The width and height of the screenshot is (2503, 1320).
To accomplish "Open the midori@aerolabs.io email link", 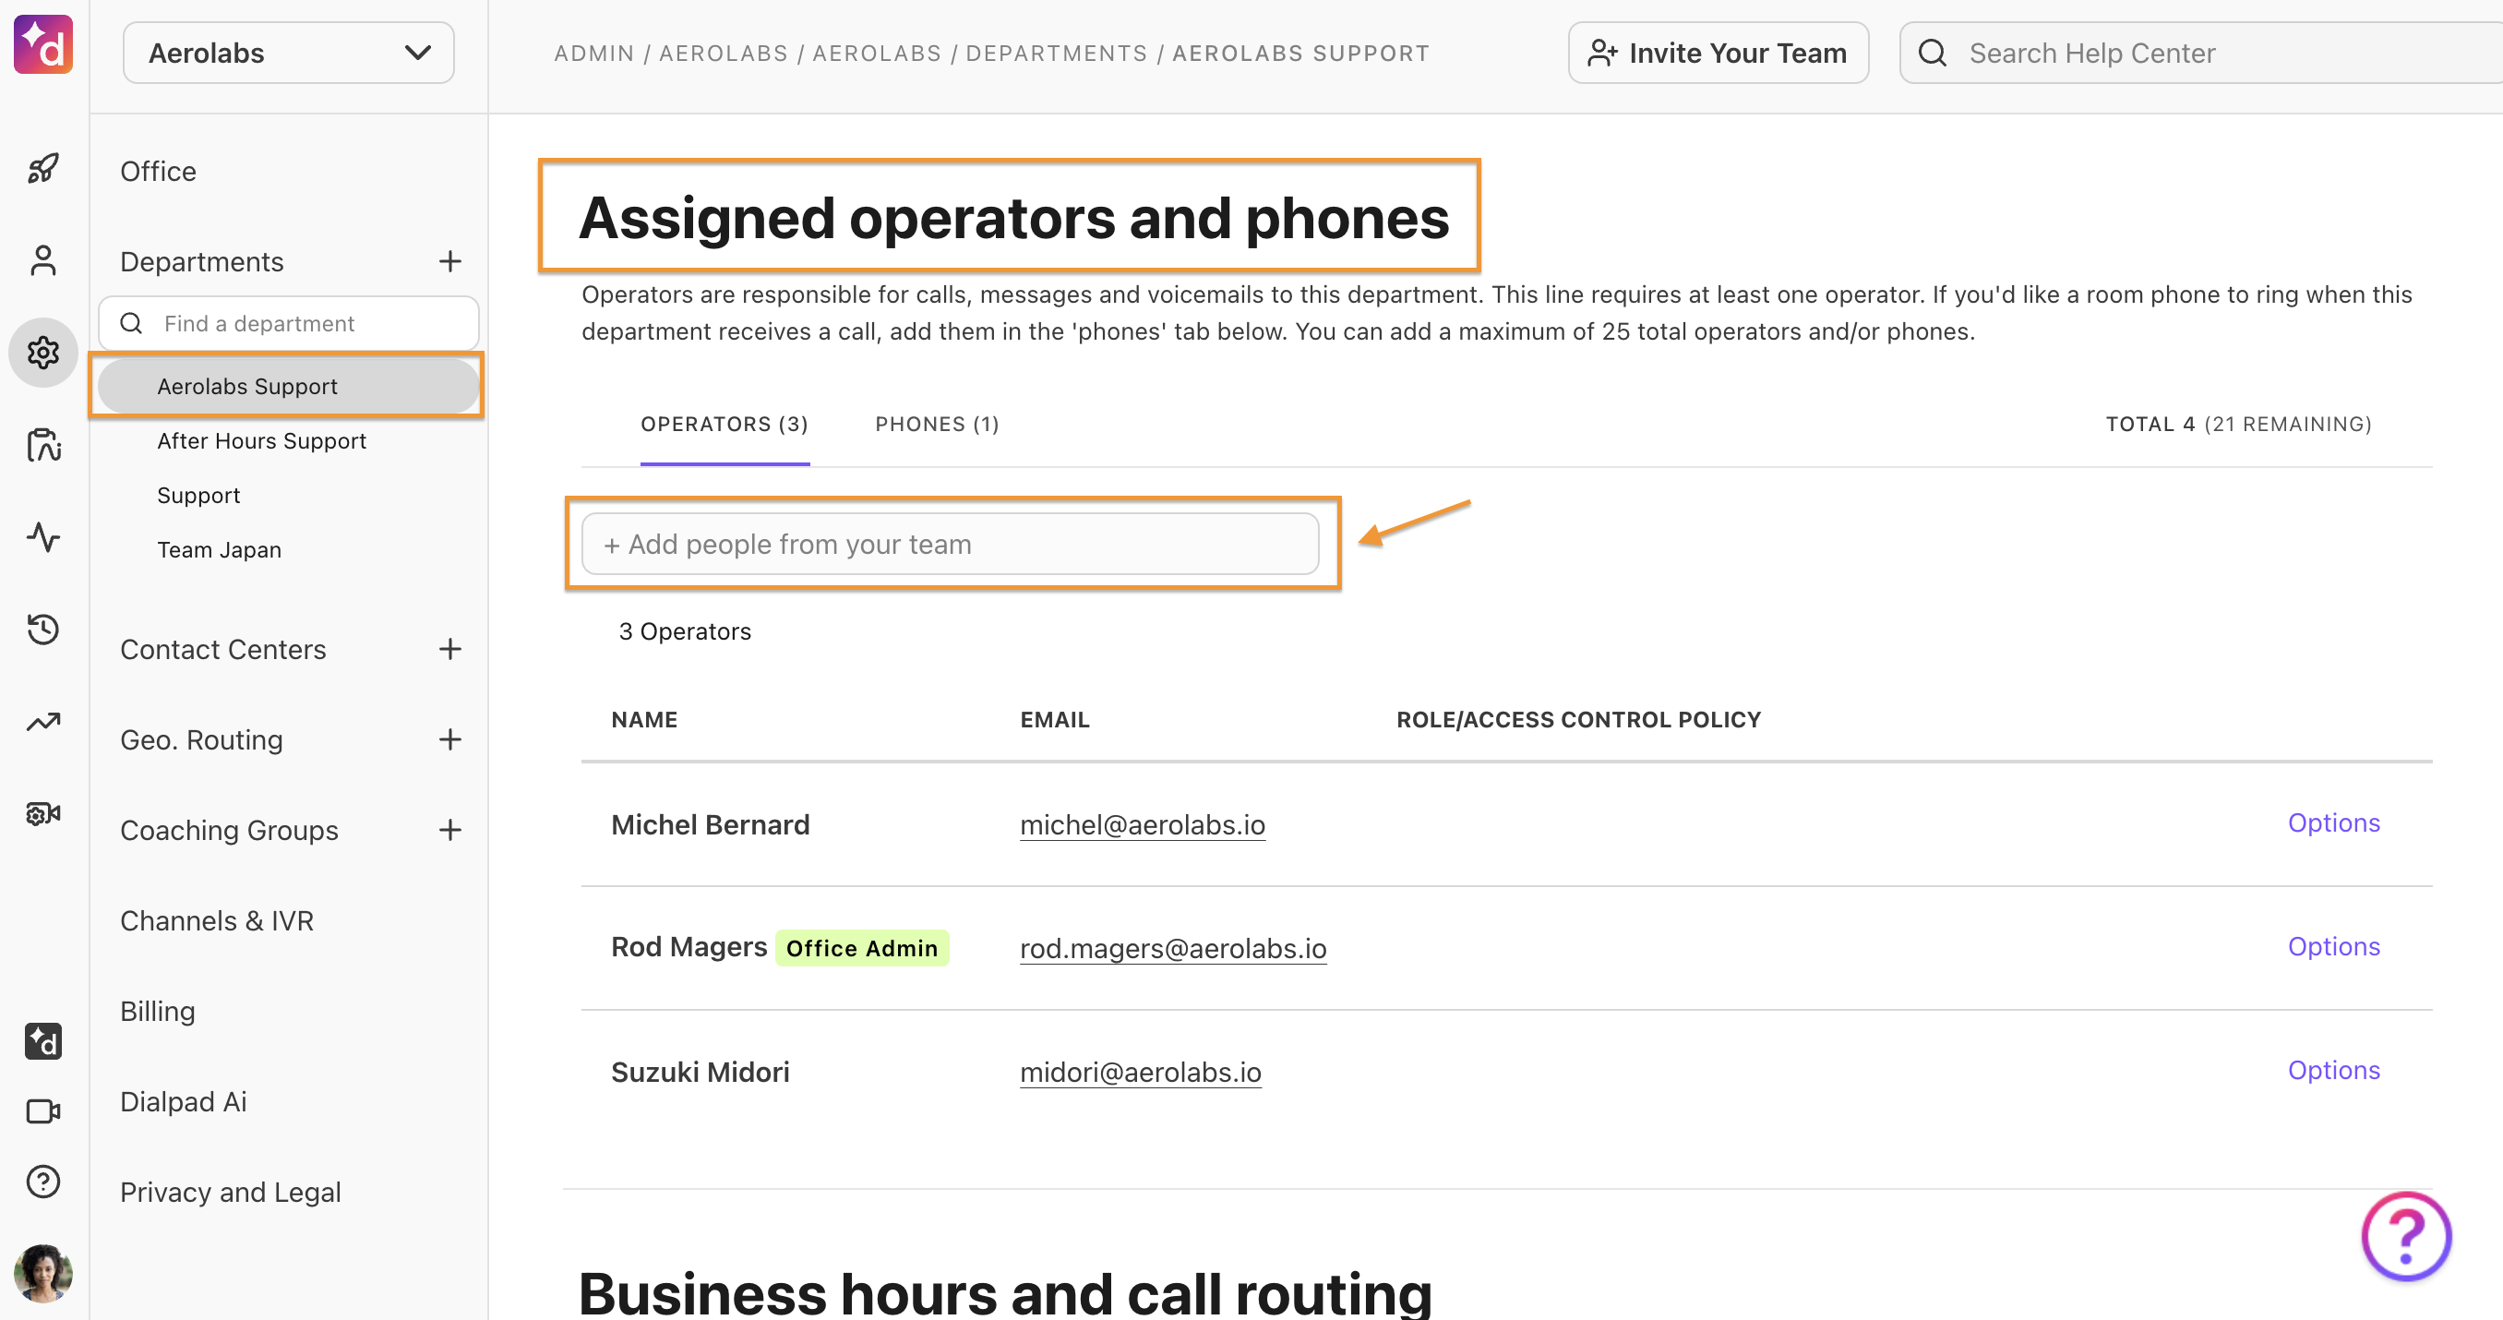I will click(1141, 1071).
